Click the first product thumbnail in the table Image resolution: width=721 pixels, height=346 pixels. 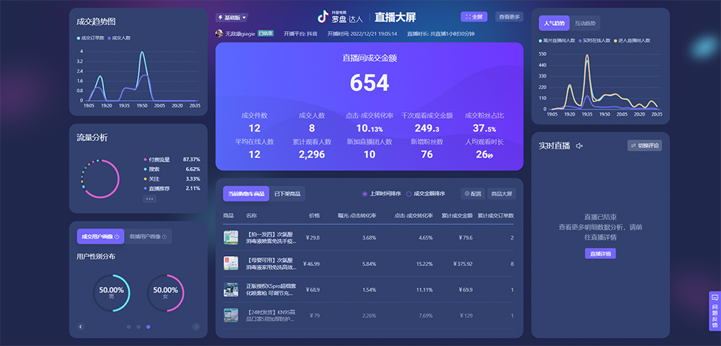tap(231, 237)
